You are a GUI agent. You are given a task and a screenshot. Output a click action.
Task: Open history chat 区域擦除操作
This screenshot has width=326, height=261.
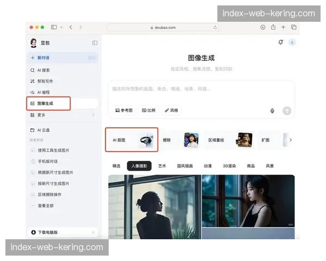coord(49,195)
